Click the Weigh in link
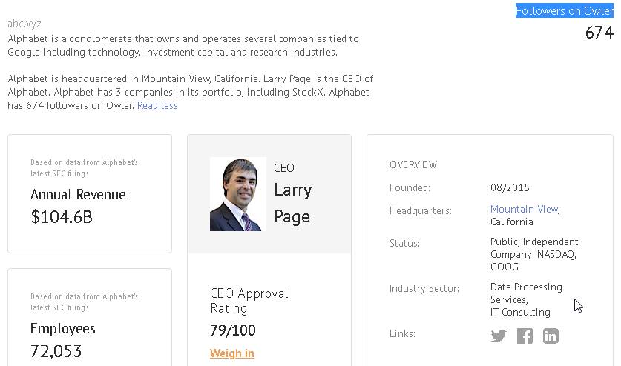 [232, 353]
